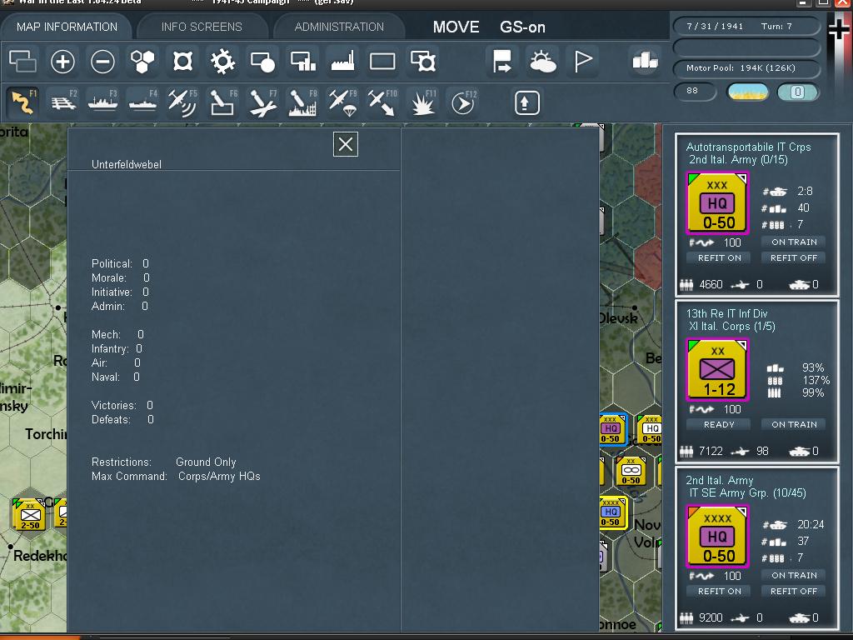This screenshot has height=640, width=853.
Task: Click the 88 value pill
Action: coord(696,92)
